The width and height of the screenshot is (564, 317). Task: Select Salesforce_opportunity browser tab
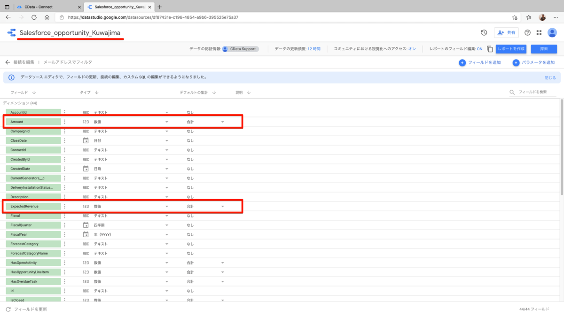(x=118, y=7)
